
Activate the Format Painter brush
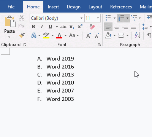(x=22, y=35)
